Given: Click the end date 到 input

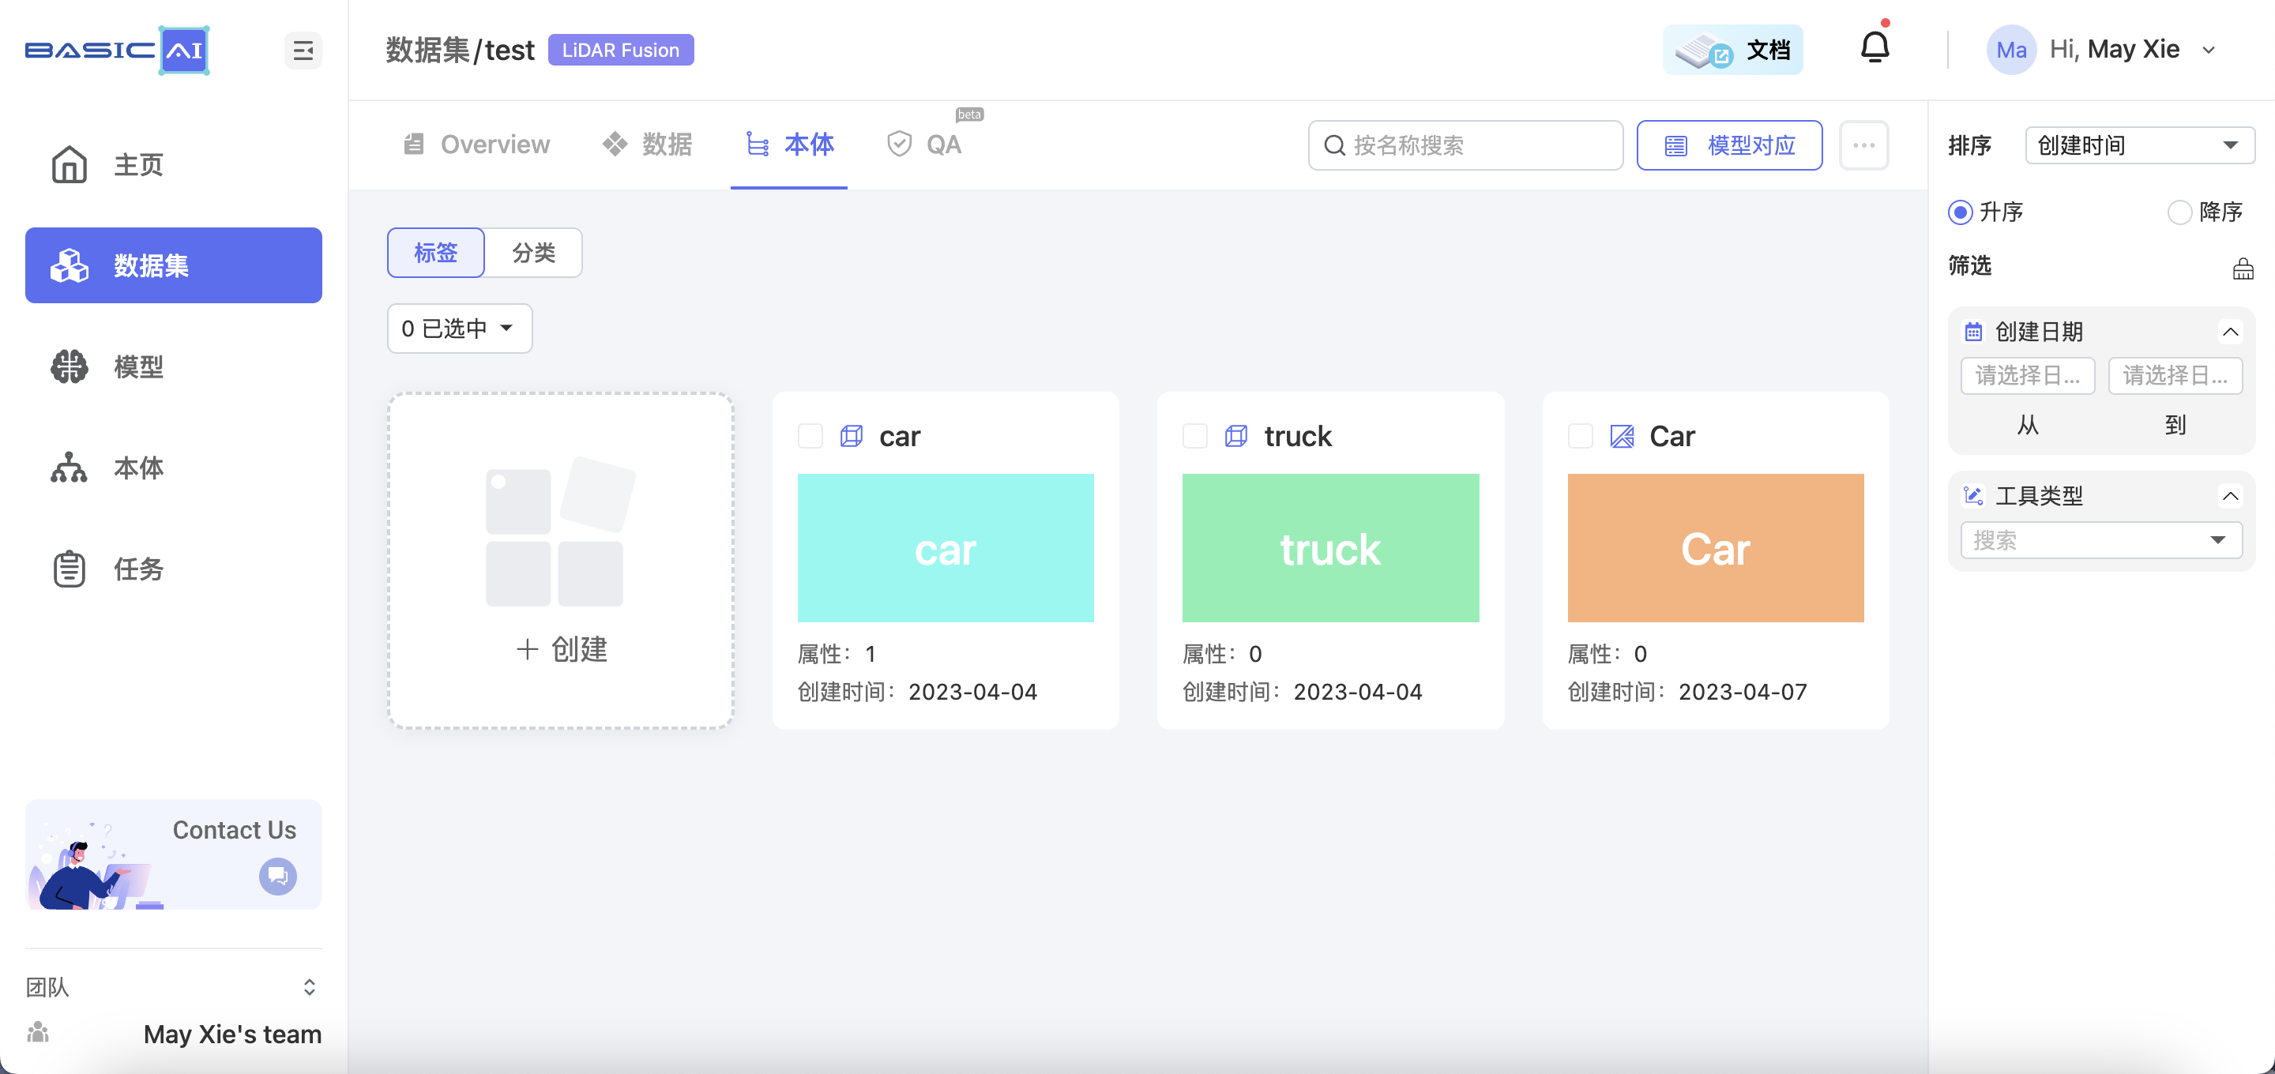Looking at the screenshot, I should pos(2175,375).
